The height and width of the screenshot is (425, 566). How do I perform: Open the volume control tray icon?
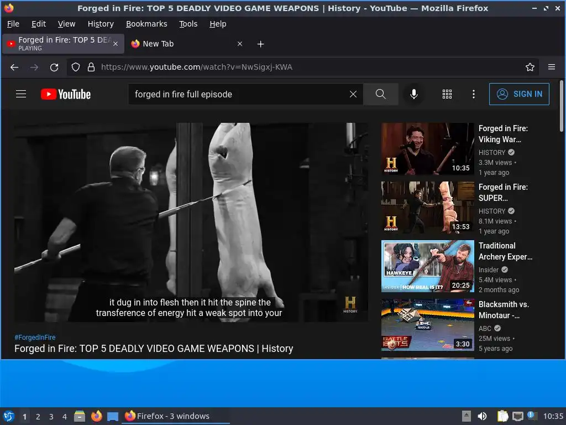click(x=482, y=416)
